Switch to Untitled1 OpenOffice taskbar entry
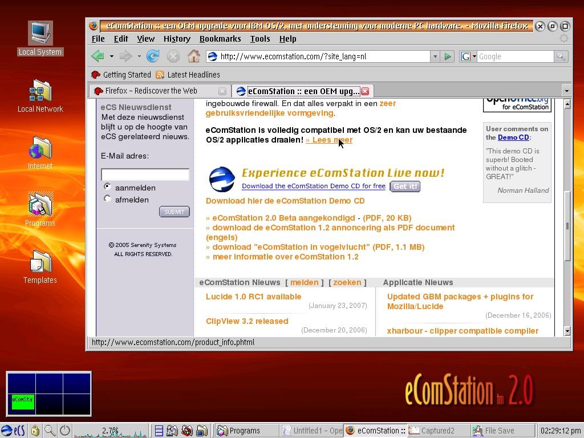Viewport: 584px width, 438px height. point(312,431)
